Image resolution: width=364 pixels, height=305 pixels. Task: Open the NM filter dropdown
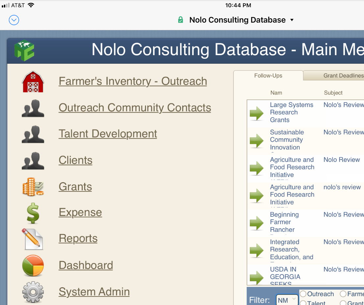287,300
